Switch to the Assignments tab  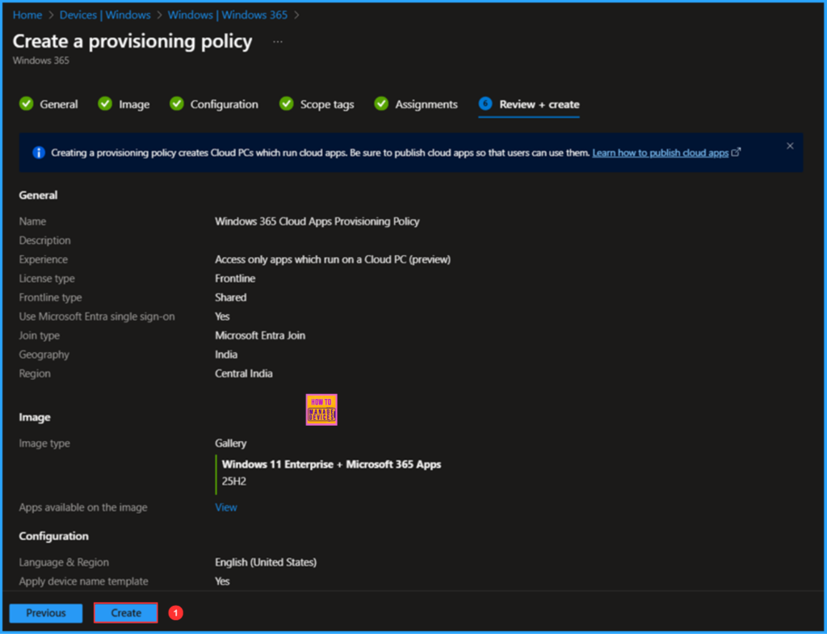(x=426, y=104)
